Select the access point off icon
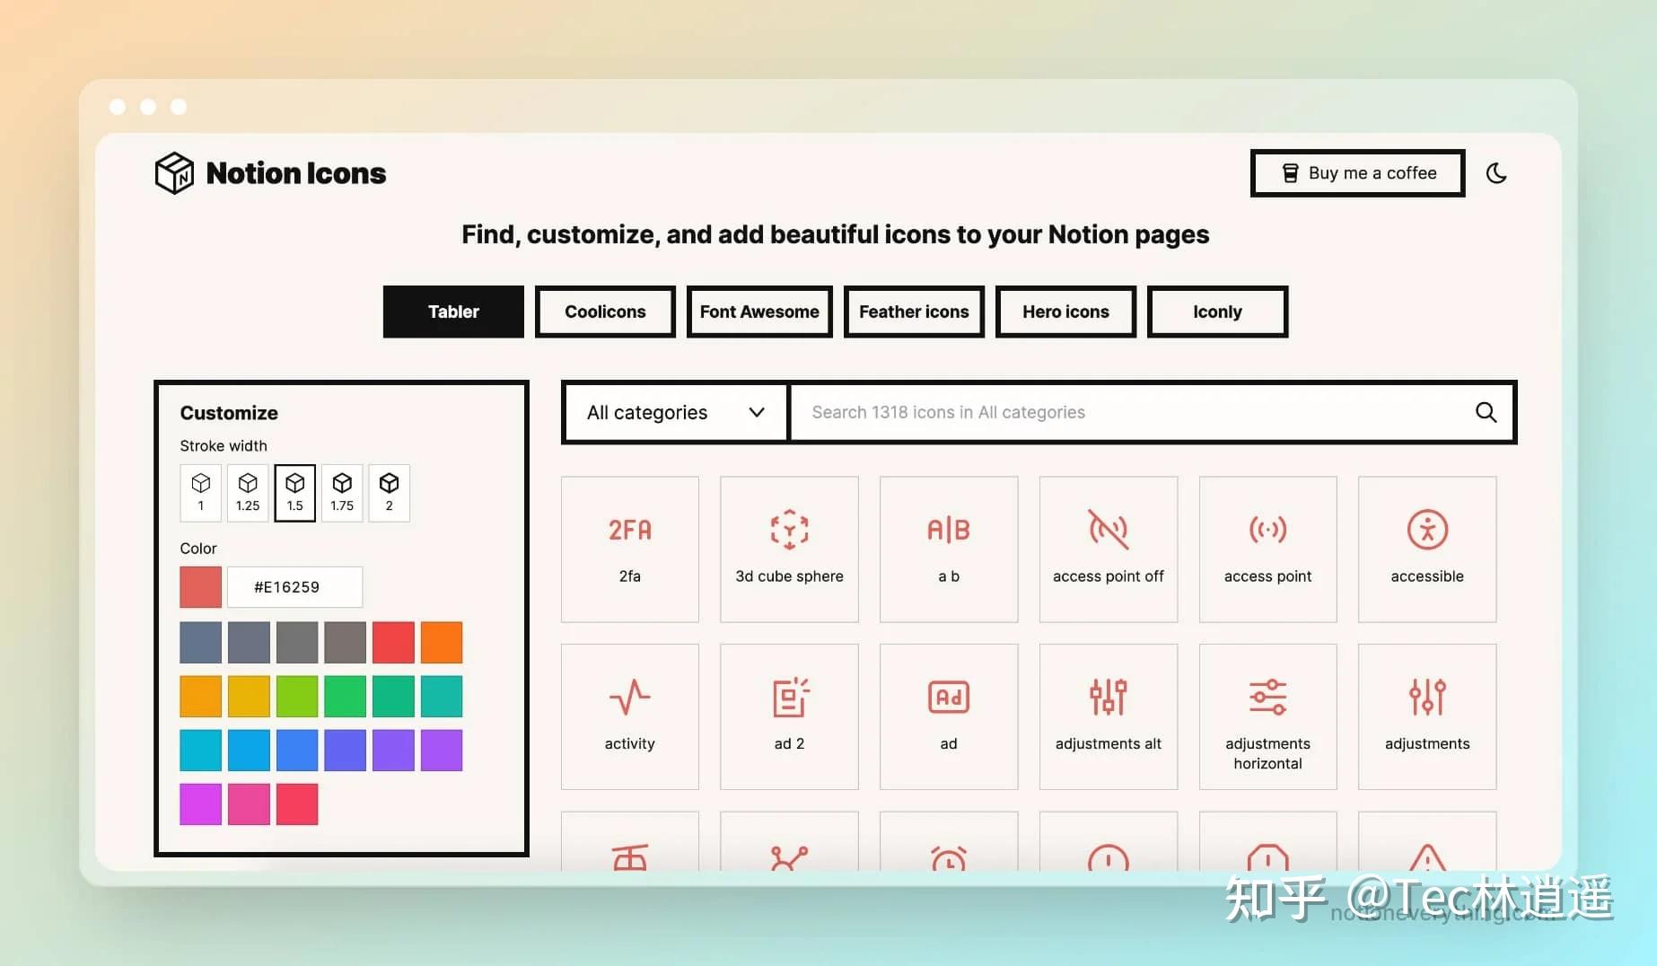This screenshot has width=1657, height=966. coord(1109,548)
